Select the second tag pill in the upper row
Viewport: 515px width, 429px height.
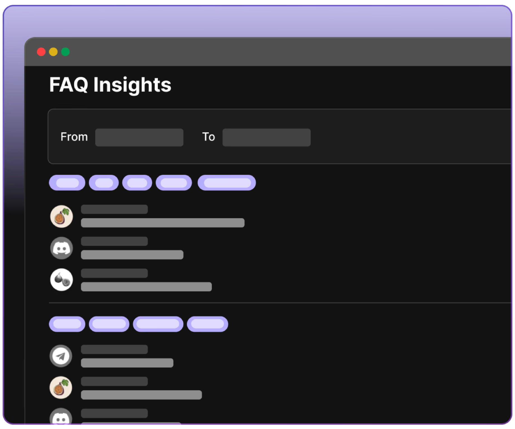click(104, 183)
